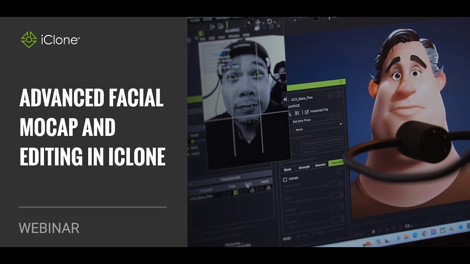470x264 pixels.
Task: Click the save disk icon in top toolbar
Action: click(221, 26)
